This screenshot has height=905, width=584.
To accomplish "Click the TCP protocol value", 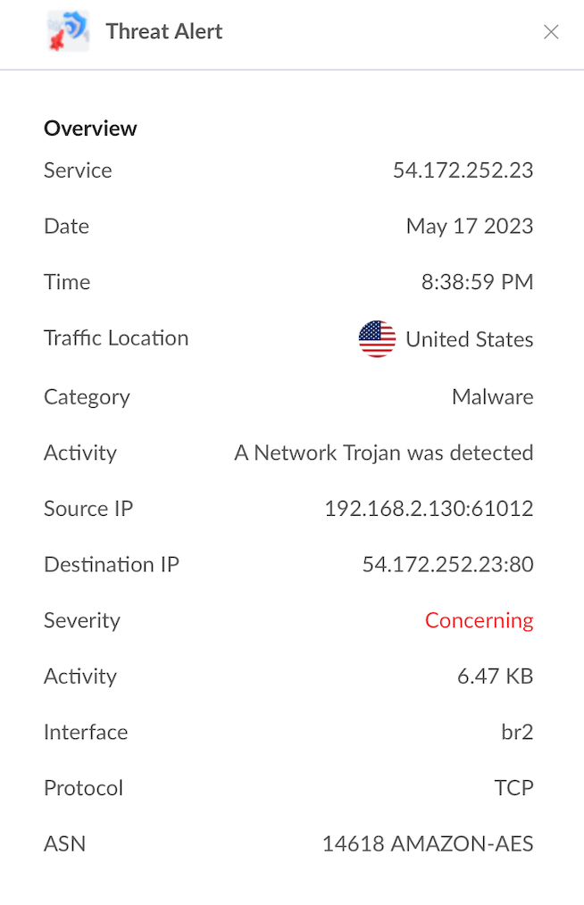I will [513, 788].
